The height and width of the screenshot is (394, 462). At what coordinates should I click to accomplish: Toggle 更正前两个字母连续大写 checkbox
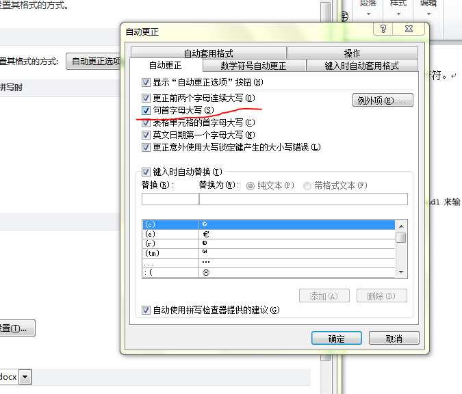(146, 98)
